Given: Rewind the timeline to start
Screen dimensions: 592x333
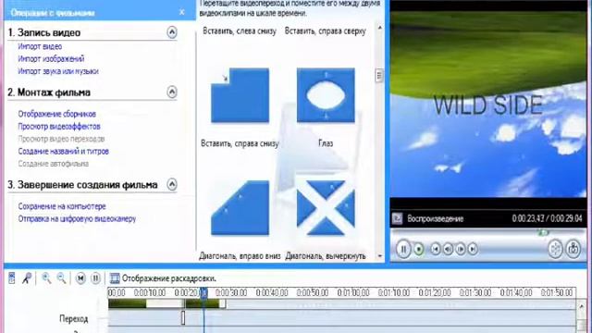Looking at the screenshot, I should (x=80, y=278).
